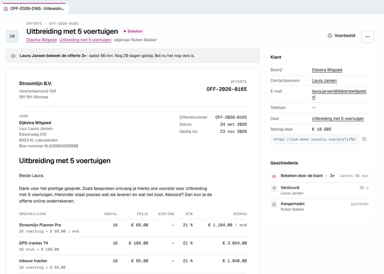Click the Bedrag deal value € 18.602
Image resolution: width=384 pixels, height=274 pixels.
coord(322,129)
